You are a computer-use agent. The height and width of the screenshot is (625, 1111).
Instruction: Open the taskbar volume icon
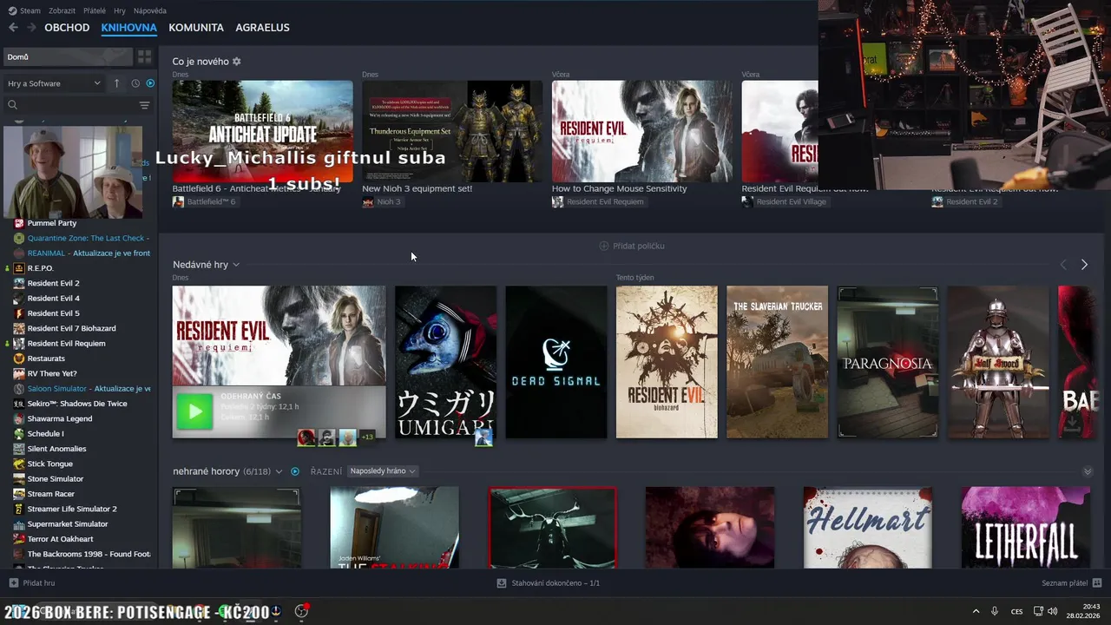pyautogui.click(x=1052, y=611)
